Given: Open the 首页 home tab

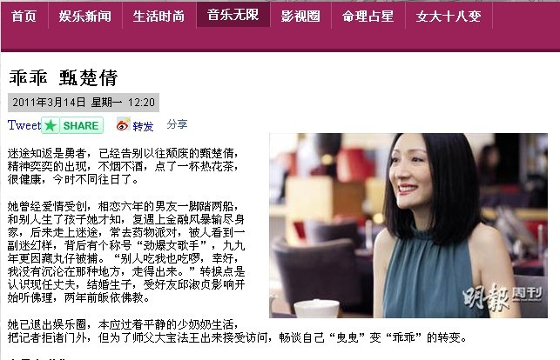Looking at the screenshot, I should (24, 17).
